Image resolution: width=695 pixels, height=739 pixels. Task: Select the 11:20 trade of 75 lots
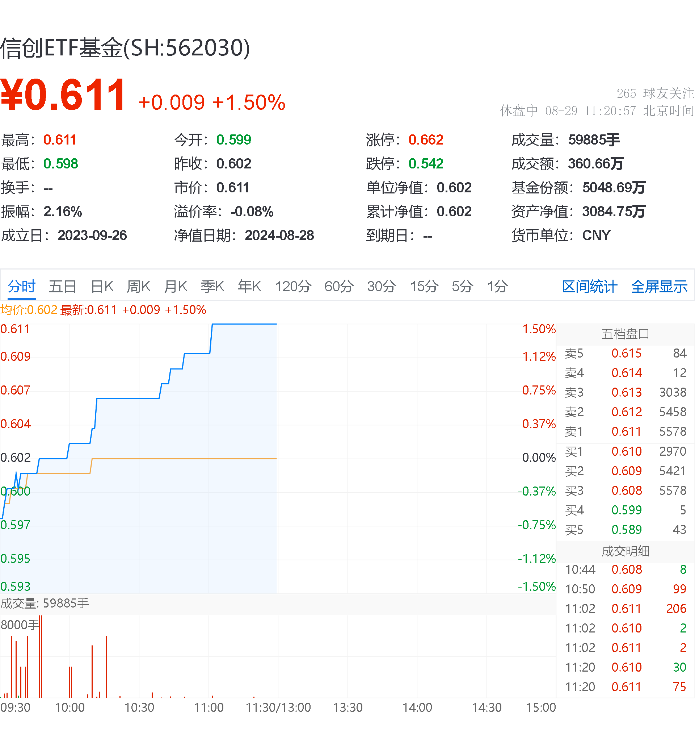[x=626, y=686]
